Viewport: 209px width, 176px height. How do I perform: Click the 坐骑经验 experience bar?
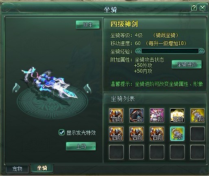coord(170,51)
